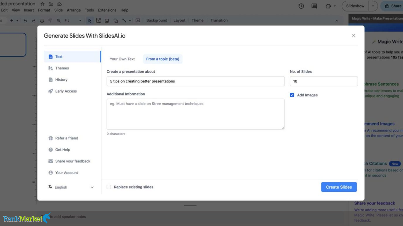Open the Format menu

44,10
